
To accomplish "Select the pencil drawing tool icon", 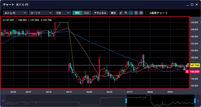I will click(x=121, y=13).
